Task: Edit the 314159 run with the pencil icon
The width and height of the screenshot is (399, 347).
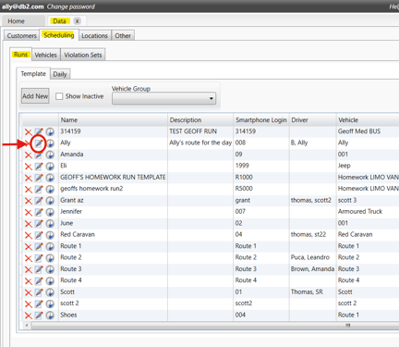Action: pos(39,132)
